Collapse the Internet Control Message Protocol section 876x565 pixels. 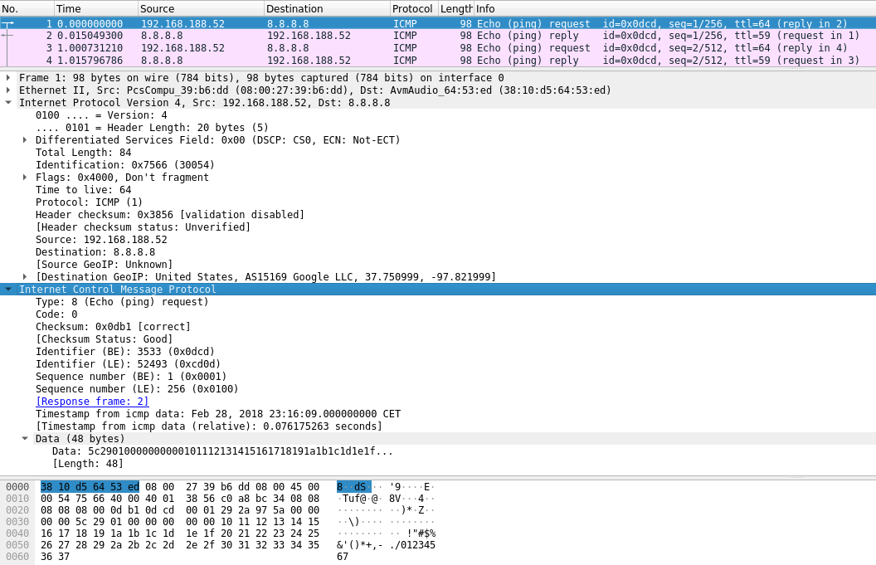(8, 290)
